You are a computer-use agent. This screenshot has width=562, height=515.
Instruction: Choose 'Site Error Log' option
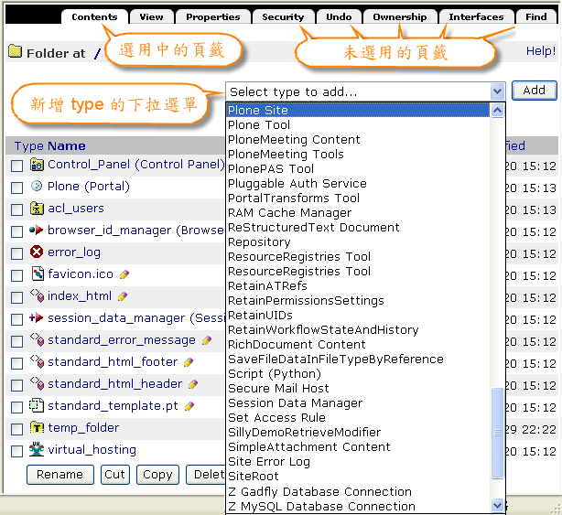358,461
